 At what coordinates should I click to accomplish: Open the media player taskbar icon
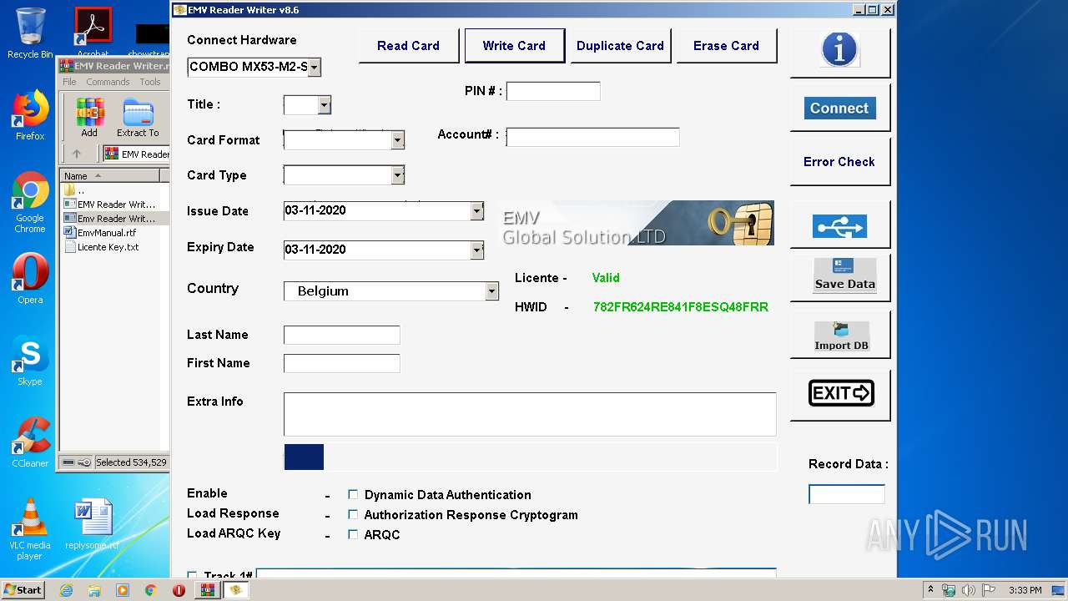pos(123,590)
